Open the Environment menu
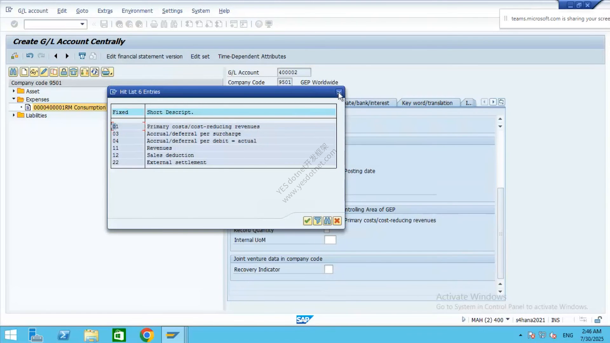This screenshot has width=610, height=343. click(137, 11)
